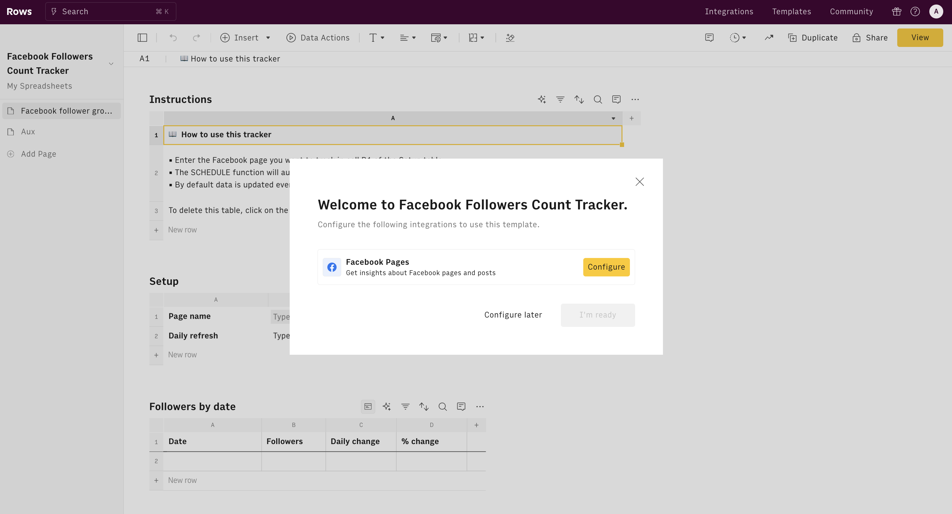The height and width of the screenshot is (514, 952).
Task: Open the user avatar A
Action: click(x=936, y=11)
